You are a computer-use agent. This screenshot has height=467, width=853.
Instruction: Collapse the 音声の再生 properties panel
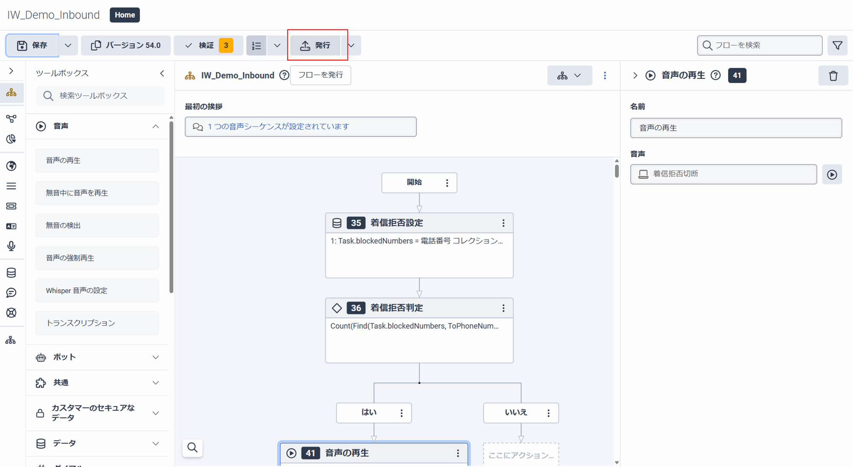pyautogui.click(x=635, y=75)
